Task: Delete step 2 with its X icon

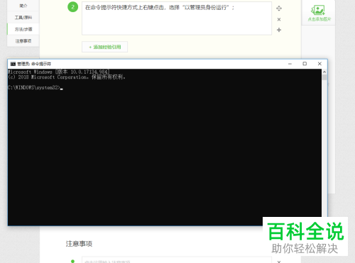Action: [279, 19]
